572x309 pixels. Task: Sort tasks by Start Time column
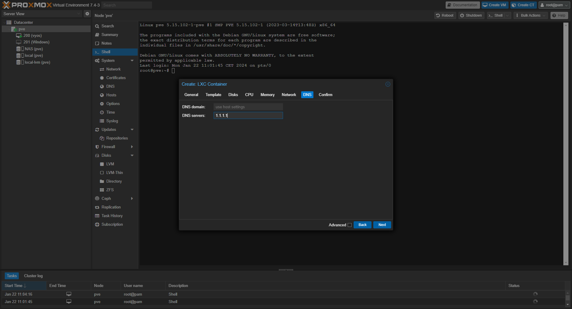24,286
